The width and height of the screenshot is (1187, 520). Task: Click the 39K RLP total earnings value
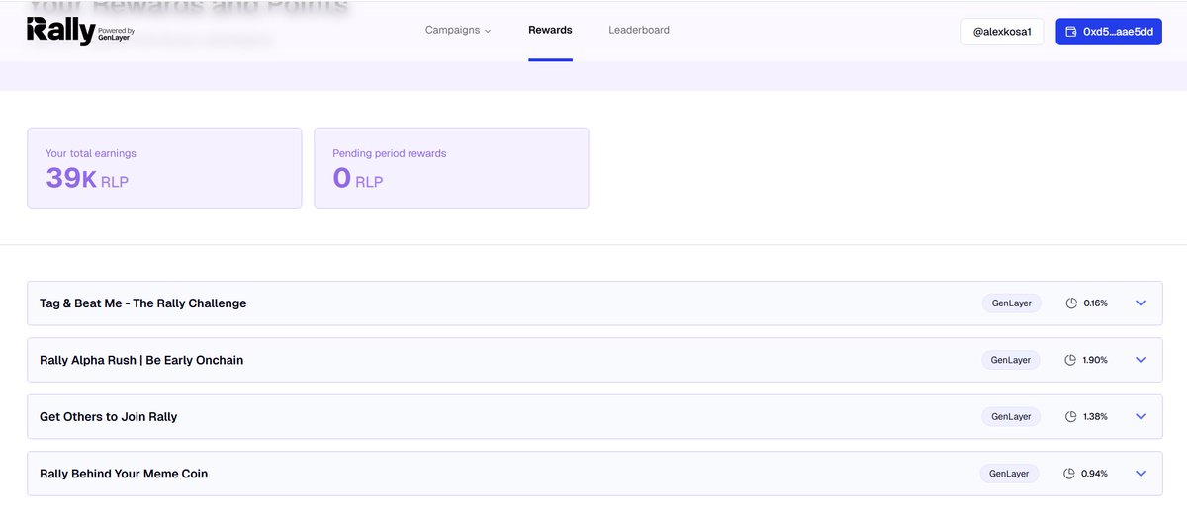click(x=87, y=178)
